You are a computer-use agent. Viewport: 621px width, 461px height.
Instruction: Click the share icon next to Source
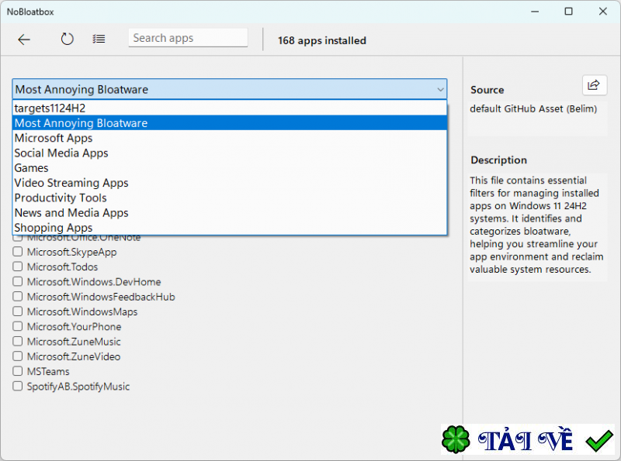tap(594, 84)
